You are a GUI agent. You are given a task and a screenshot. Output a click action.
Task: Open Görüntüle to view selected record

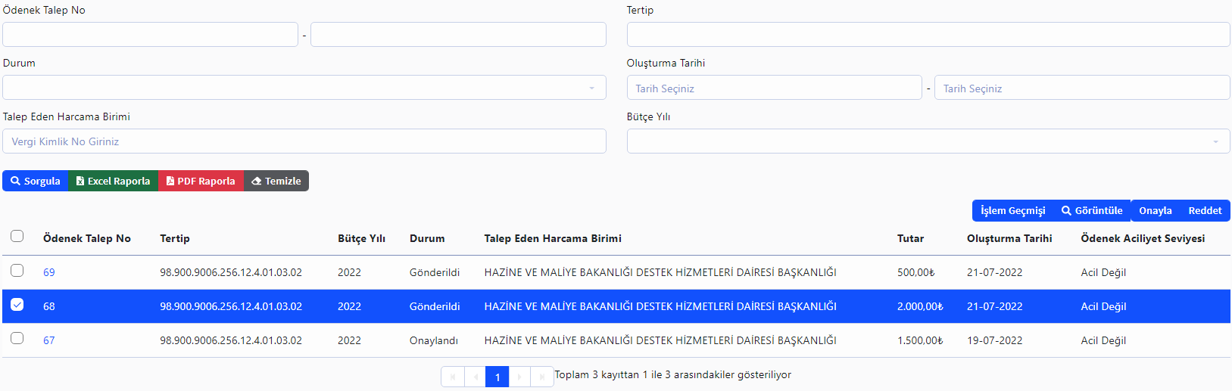click(1092, 210)
